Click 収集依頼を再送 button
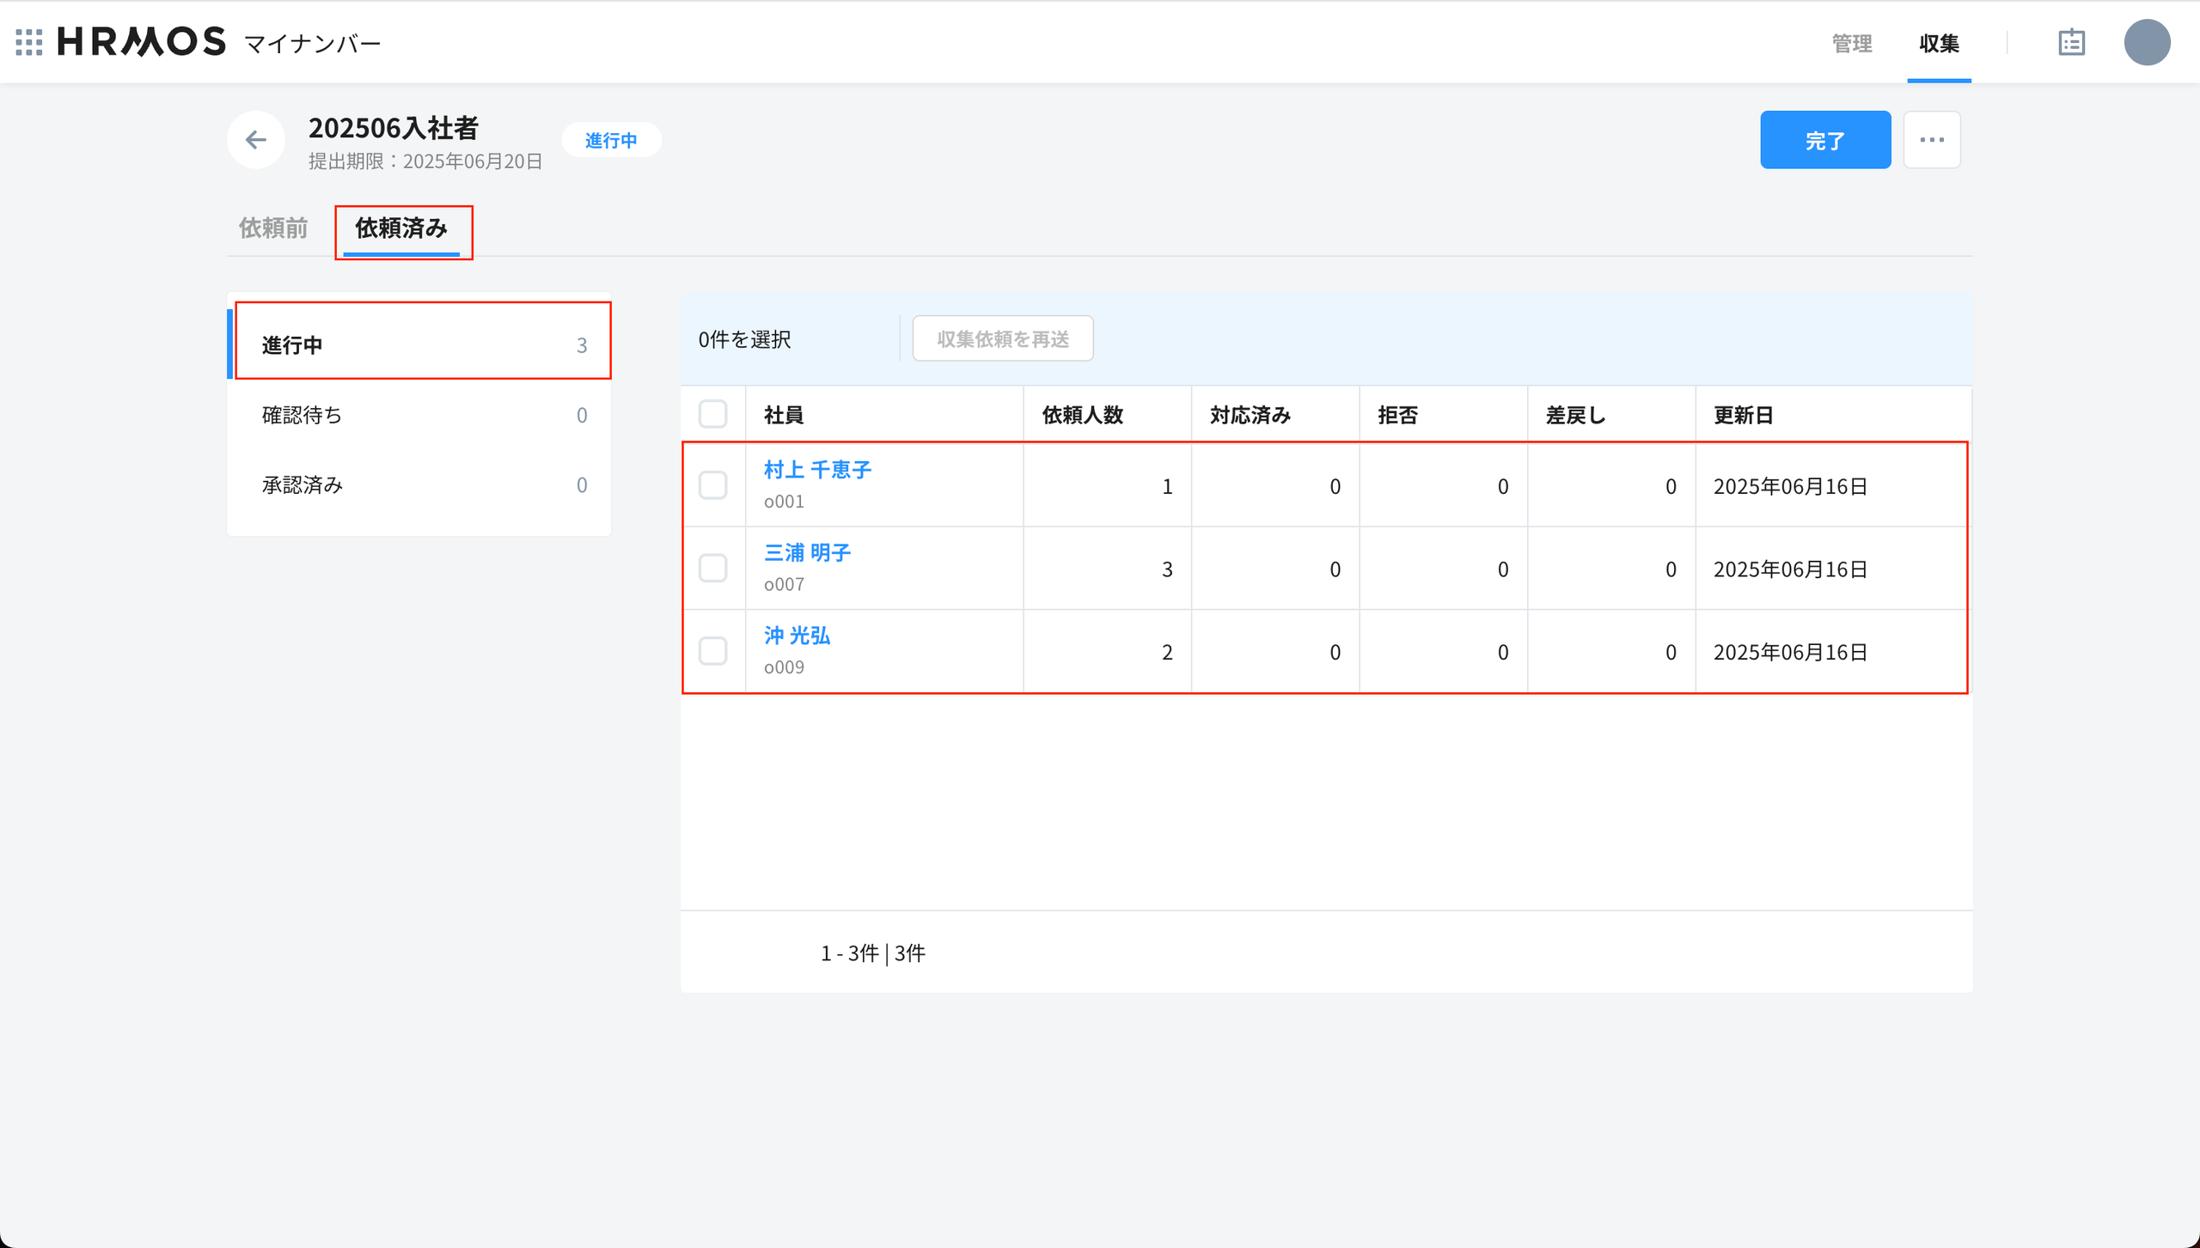 tap(1002, 339)
